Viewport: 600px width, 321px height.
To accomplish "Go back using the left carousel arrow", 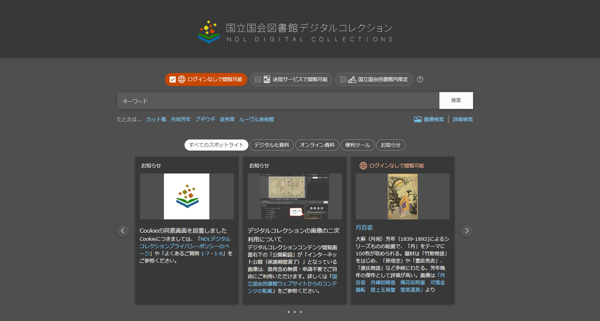I will click(122, 230).
